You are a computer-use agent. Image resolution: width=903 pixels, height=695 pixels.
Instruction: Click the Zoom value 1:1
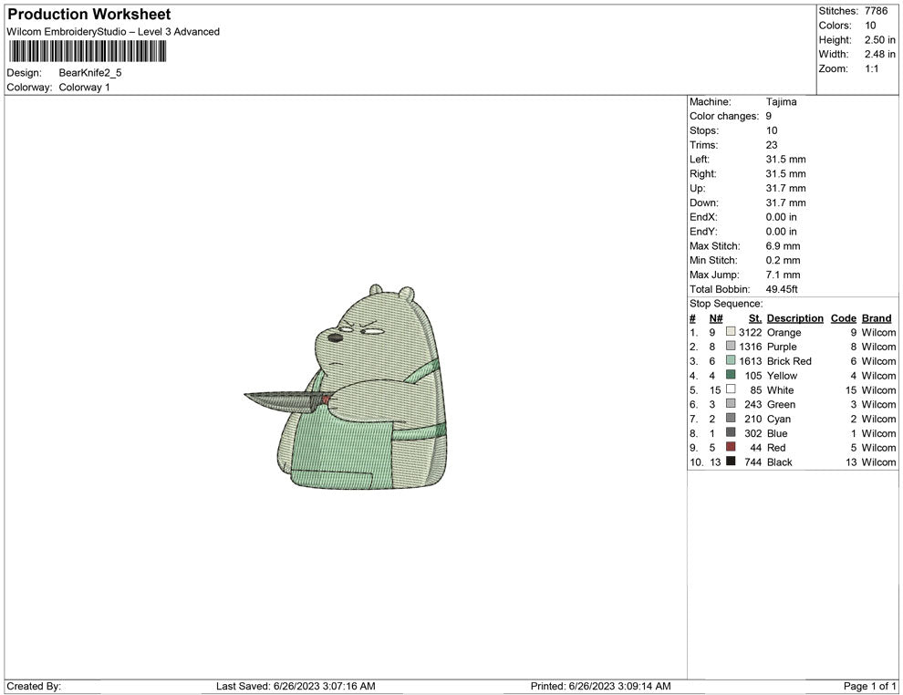(x=871, y=68)
